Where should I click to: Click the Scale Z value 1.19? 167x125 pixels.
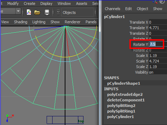coord(158,67)
